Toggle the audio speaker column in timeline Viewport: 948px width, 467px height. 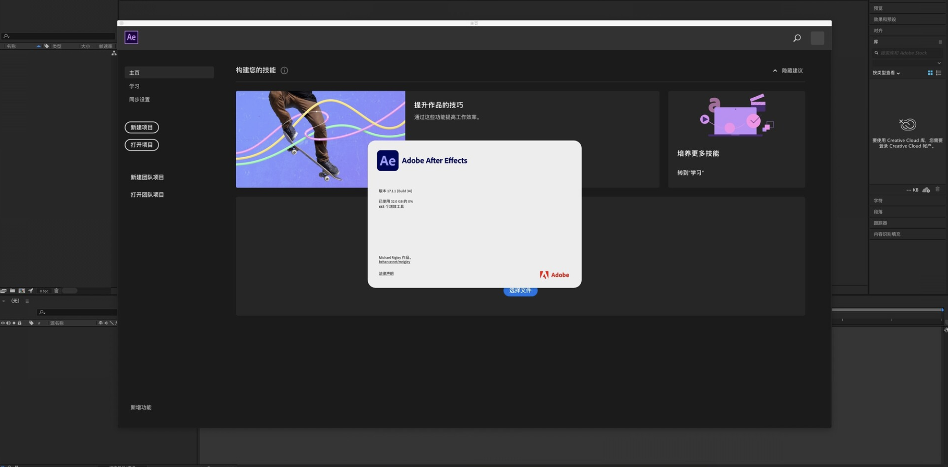9,323
